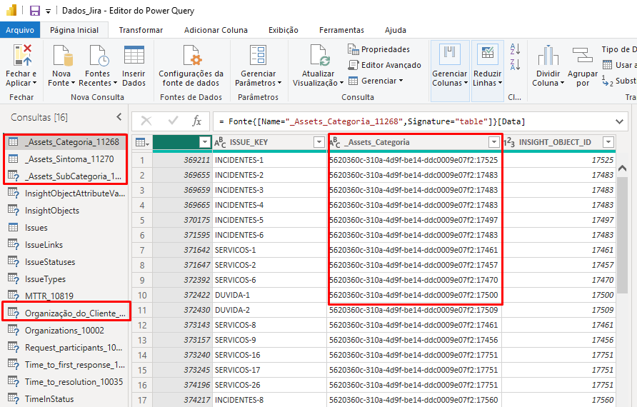Click Inserir Dados table icon
The image size is (637, 407).
[134, 55]
